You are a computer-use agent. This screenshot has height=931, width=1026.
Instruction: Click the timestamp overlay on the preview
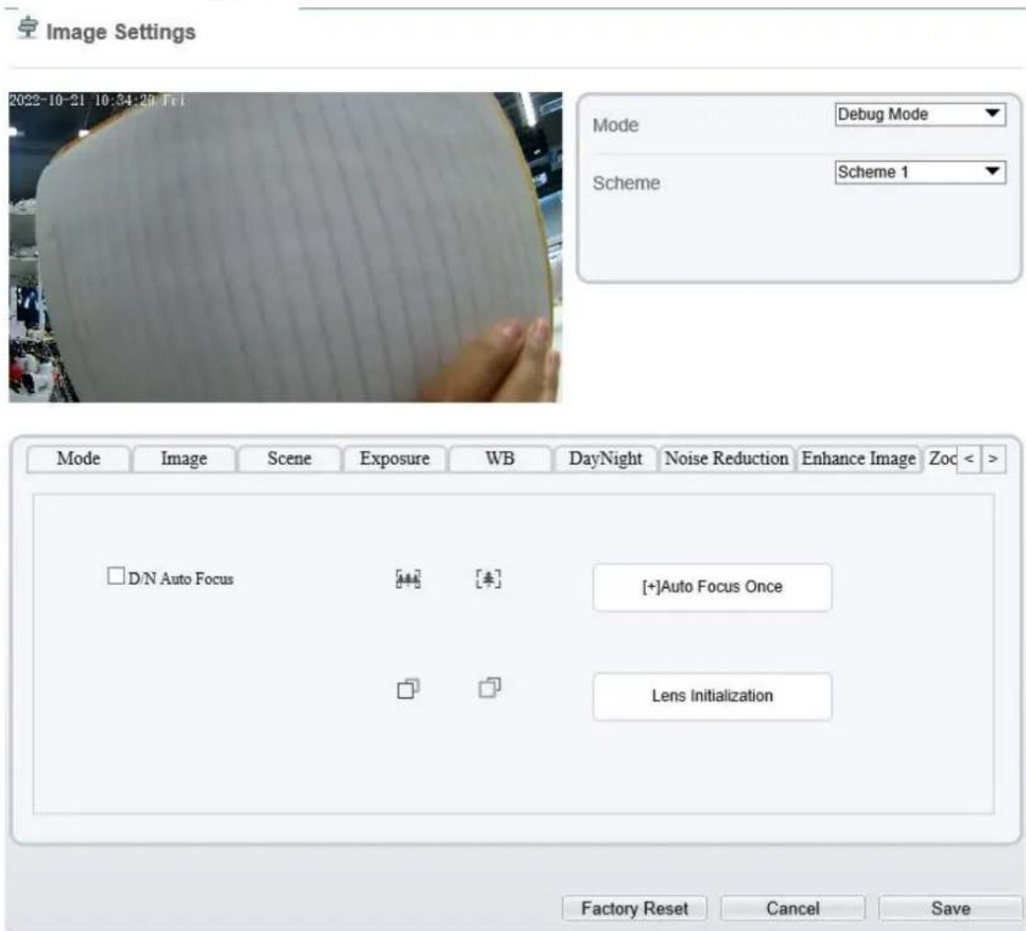pos(96,100)
